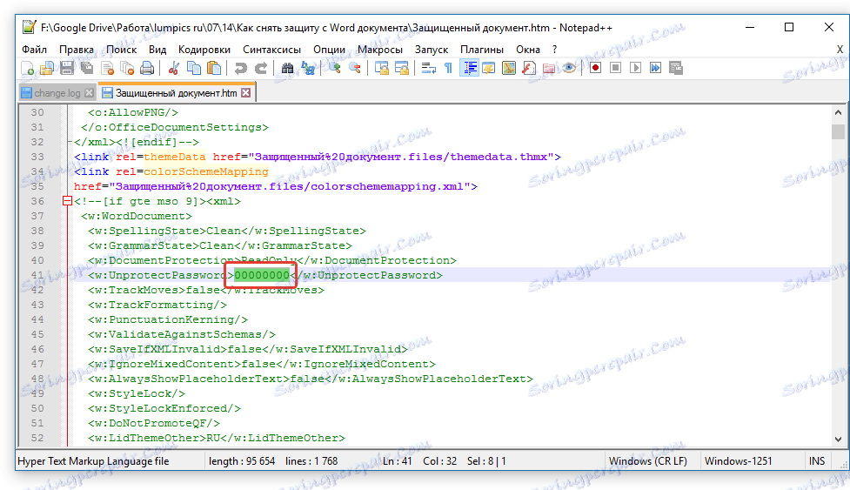Click the macro Playback triangle icon
Image resolution: width=850 pixels, height=490 pixels.
tap(635, 68)
